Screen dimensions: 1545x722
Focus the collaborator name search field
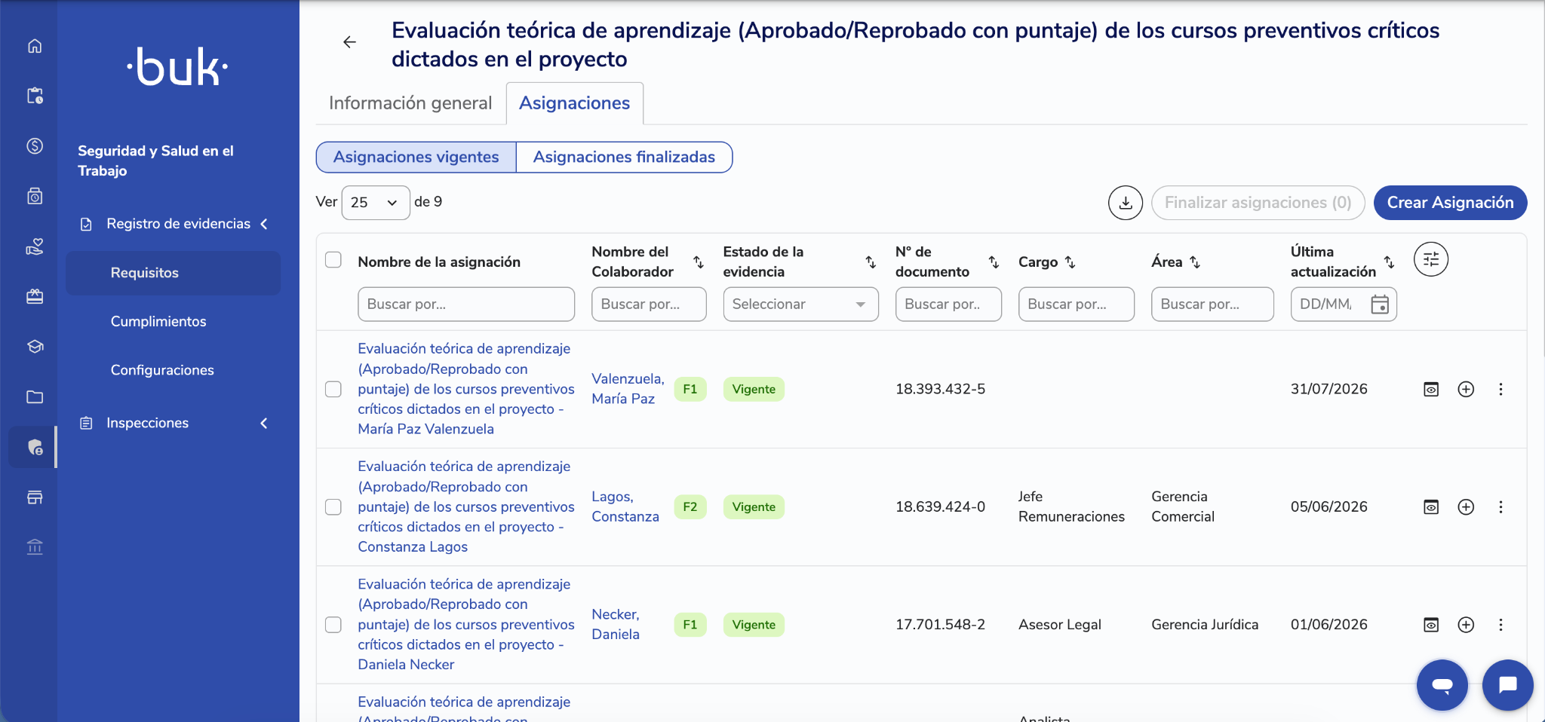(649, 304)
